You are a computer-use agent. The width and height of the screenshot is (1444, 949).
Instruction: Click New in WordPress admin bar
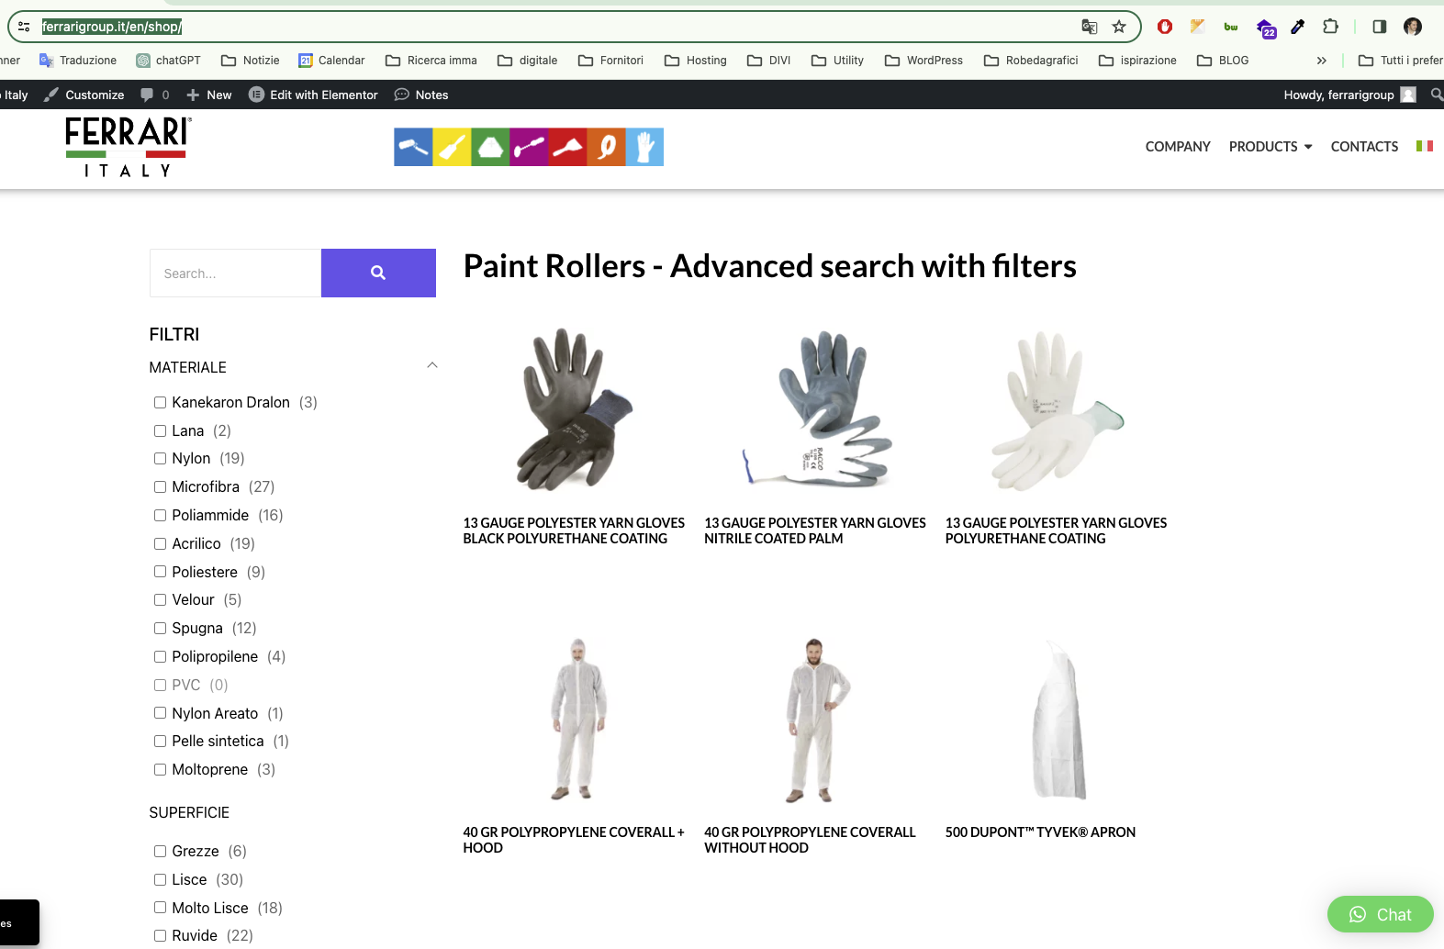[209, 95]
